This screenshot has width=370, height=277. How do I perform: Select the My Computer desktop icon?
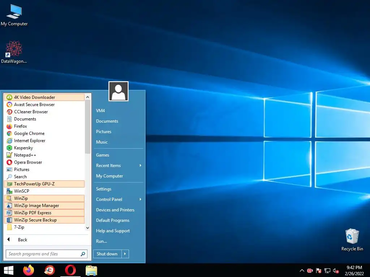[x=14, y=15]
